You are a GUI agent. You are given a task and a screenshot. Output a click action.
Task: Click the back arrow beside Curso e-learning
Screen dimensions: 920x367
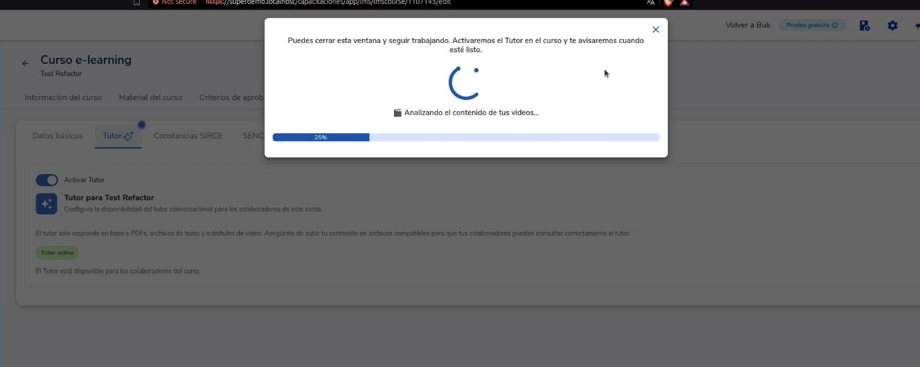(x=26, y=64)
